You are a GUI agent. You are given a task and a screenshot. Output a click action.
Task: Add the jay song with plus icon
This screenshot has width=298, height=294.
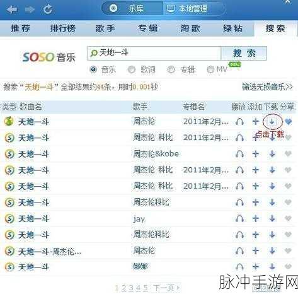point(256,218)
